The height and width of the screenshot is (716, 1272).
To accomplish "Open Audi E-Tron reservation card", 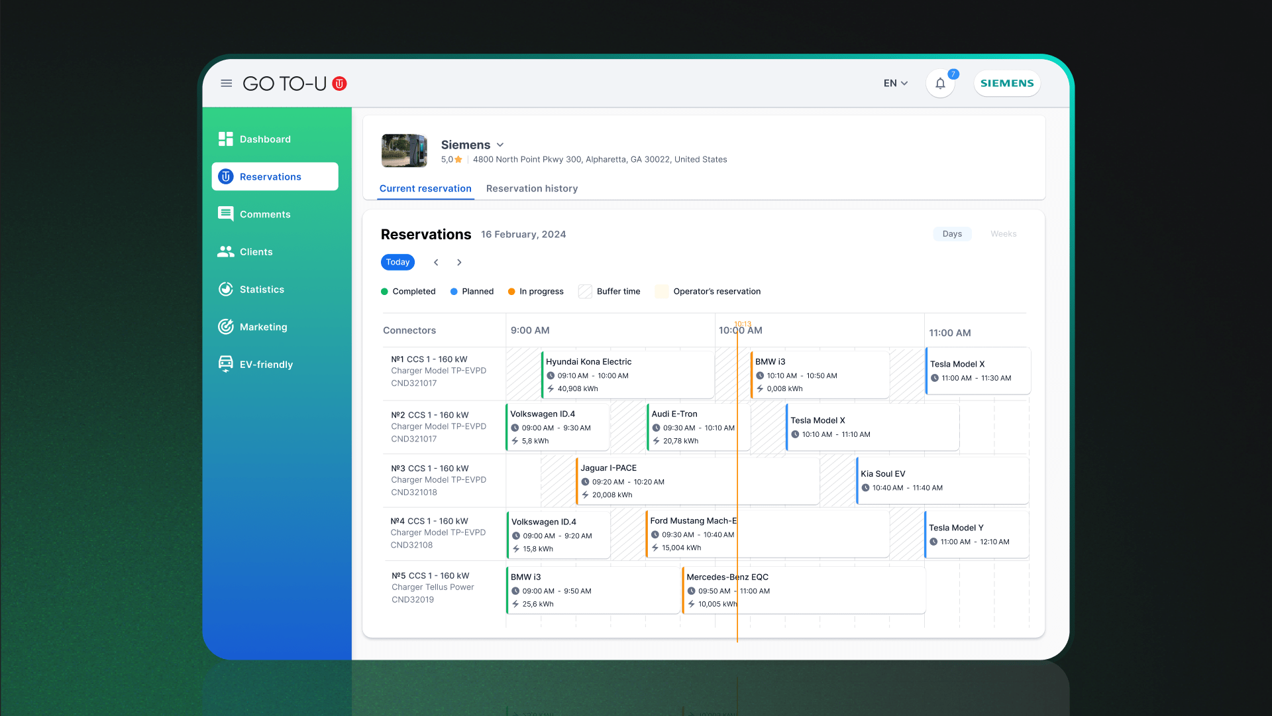I will [698, 427].
